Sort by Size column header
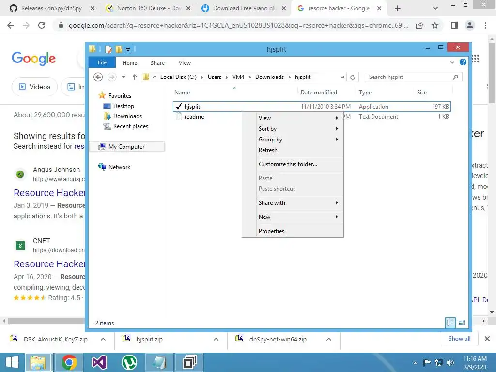This screenshot has width=496, height=372. pos(422,93)
